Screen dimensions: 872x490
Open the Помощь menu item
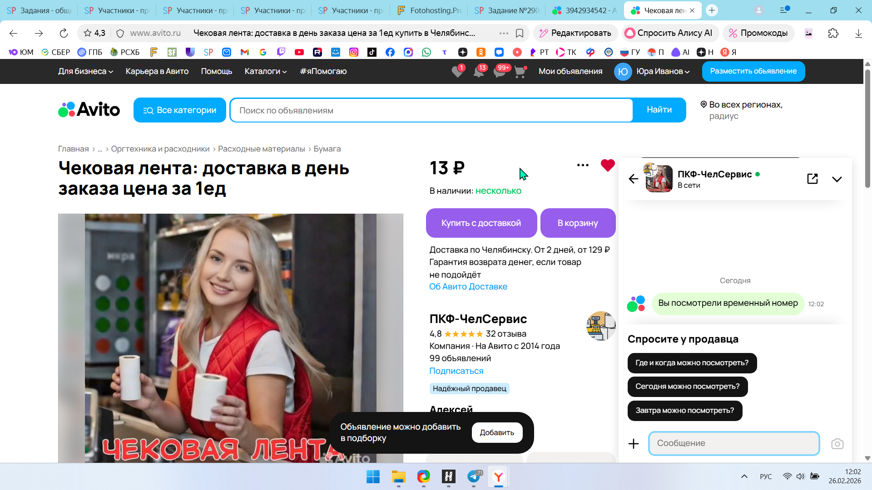pyautogui.click(x=216, y=71)
